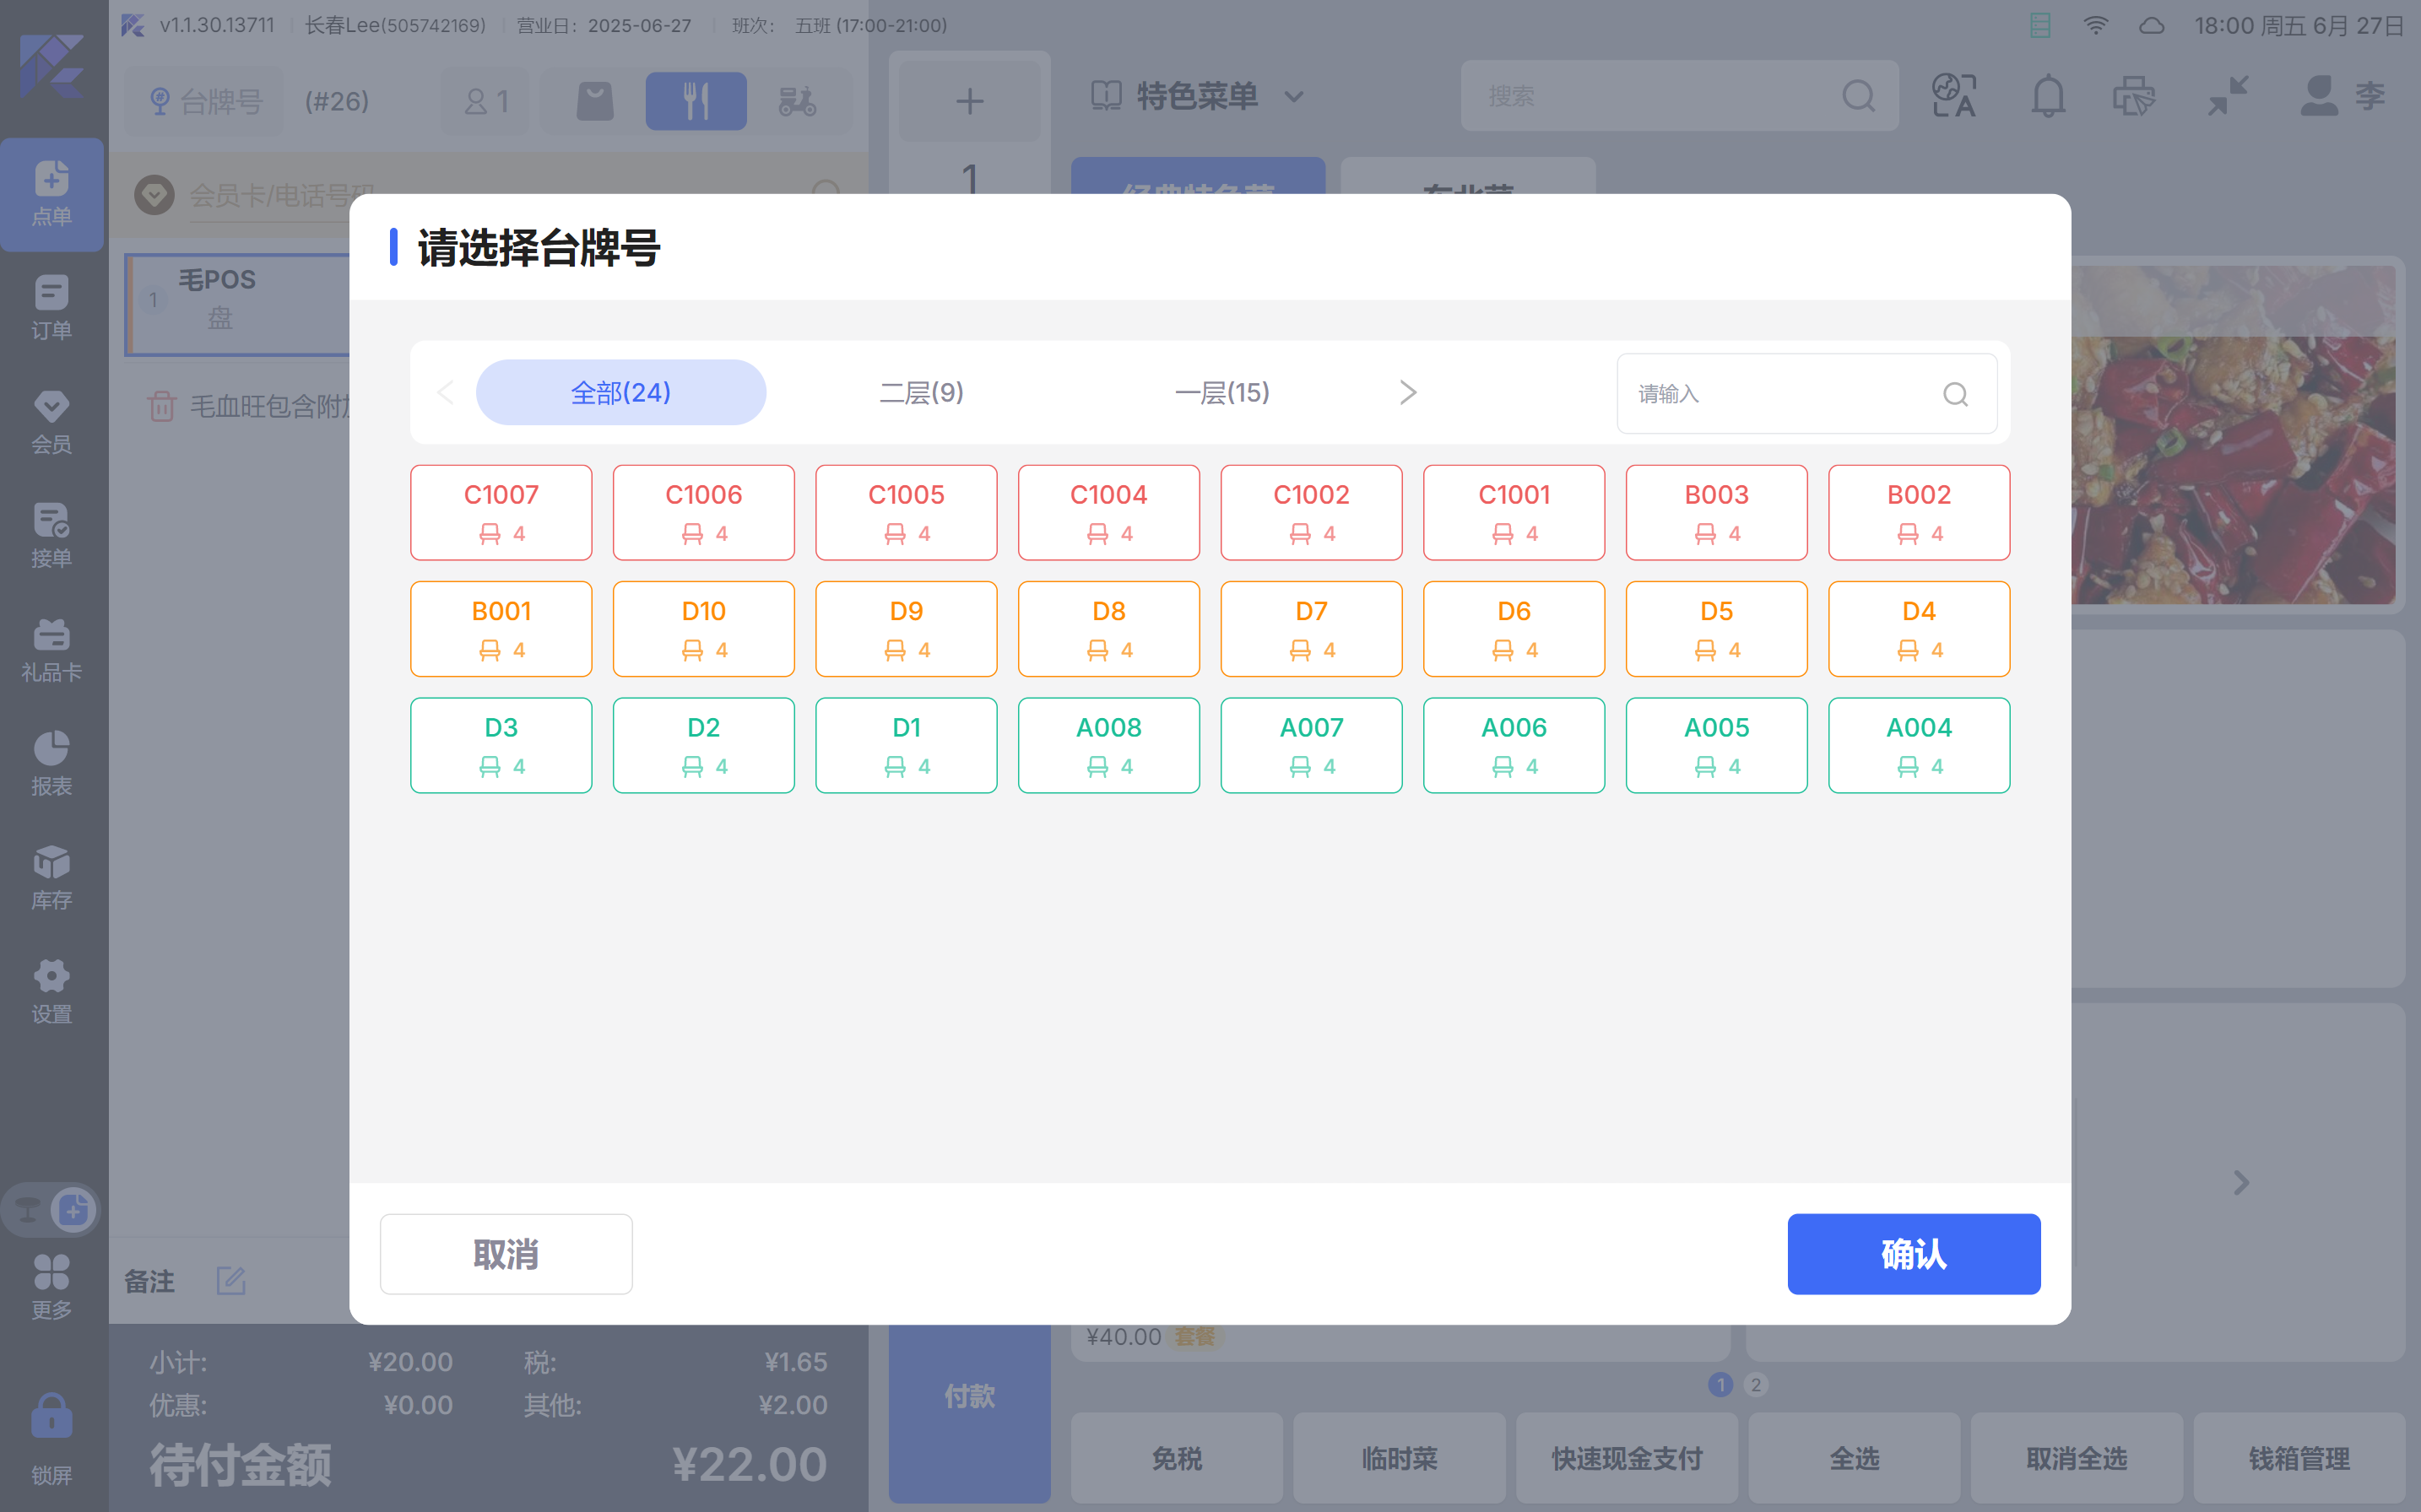This screenshot has height=1512, width=2421.
Task: Click the 全选 select all button
Action: pyautogui.click(x=1854, y=1458)
